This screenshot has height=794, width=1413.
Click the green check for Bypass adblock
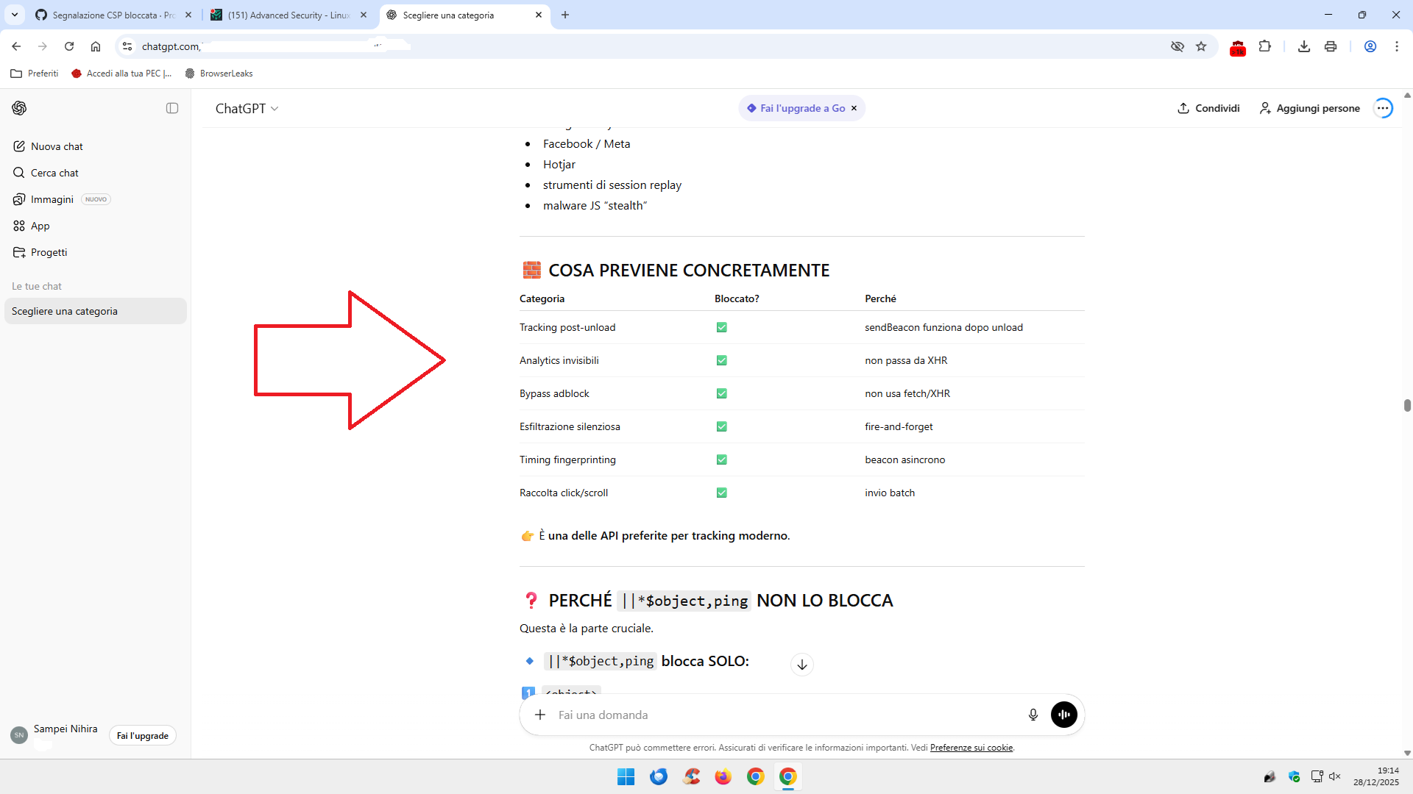pos(721,393)
